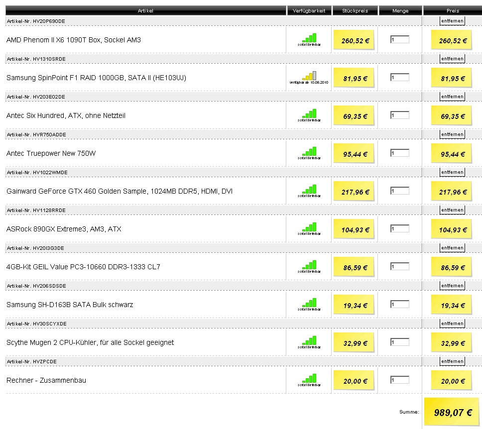Open Antec Truepower New 750W product
The width and height of the screenshot is (482, 429).
click(x=51, y=153)
